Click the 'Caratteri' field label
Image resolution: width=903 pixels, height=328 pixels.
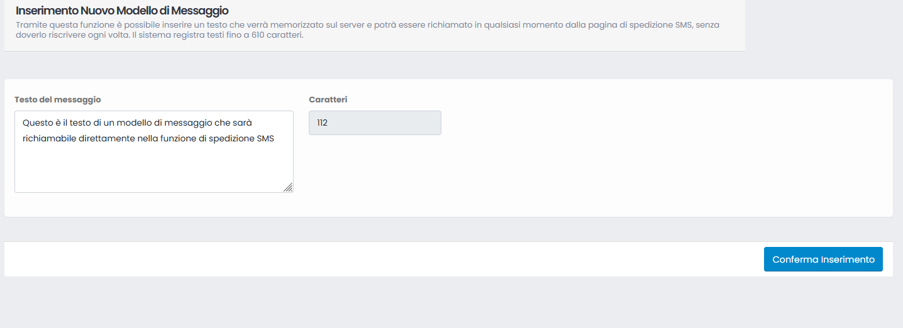click(x=328, y=99)
